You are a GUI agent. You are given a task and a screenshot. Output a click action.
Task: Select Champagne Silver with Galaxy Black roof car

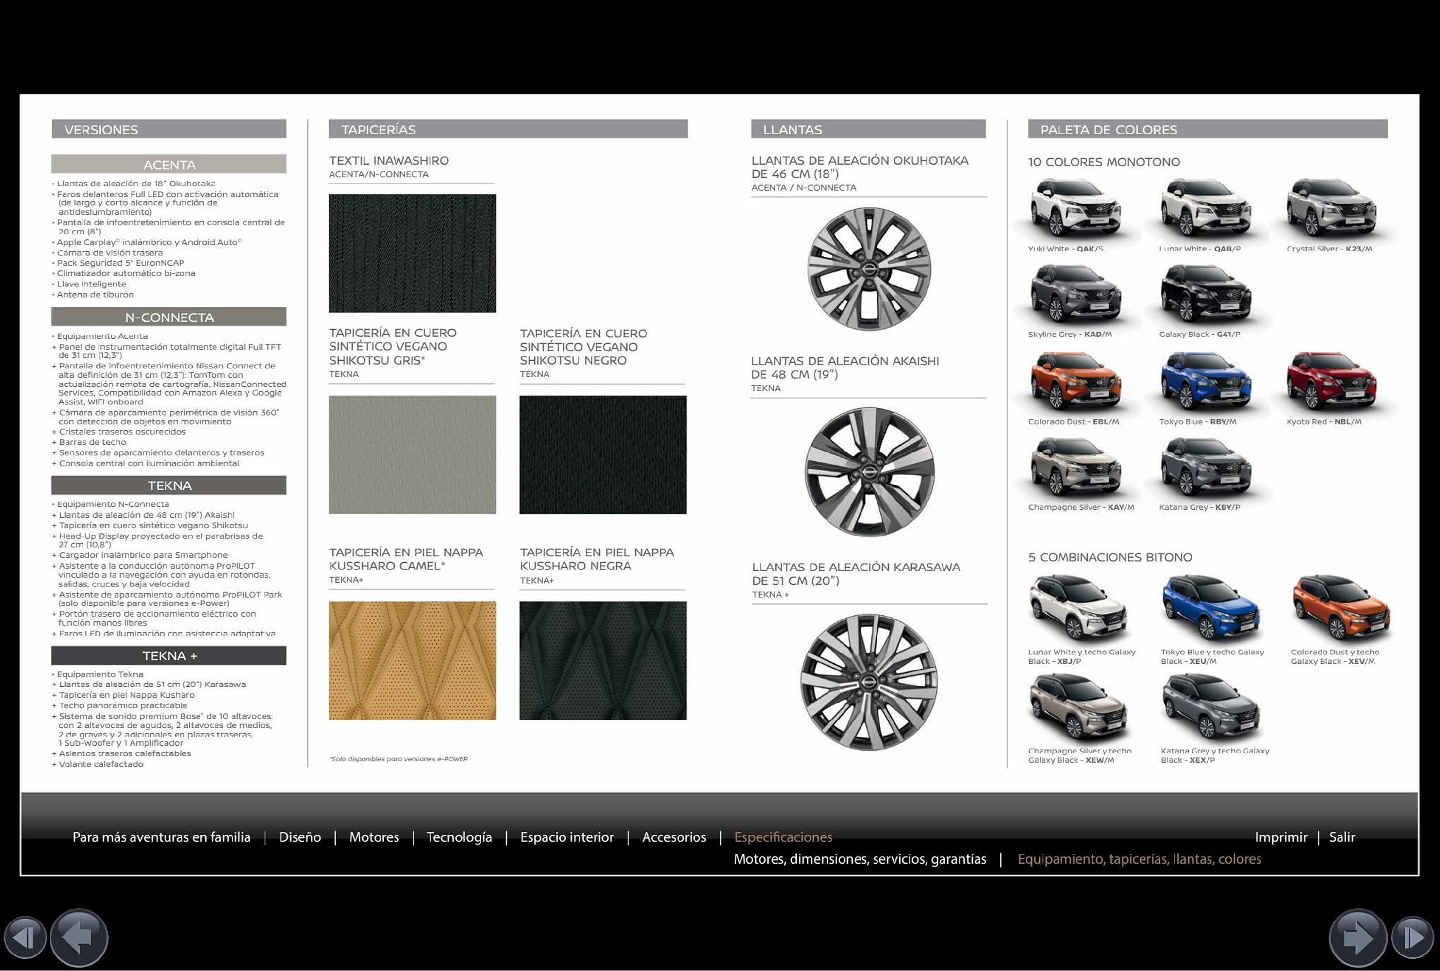(1079, 707)
